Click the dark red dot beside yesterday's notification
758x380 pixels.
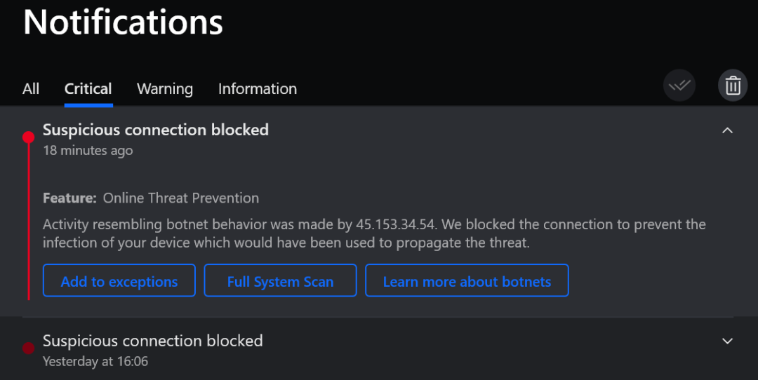[29, 348]
